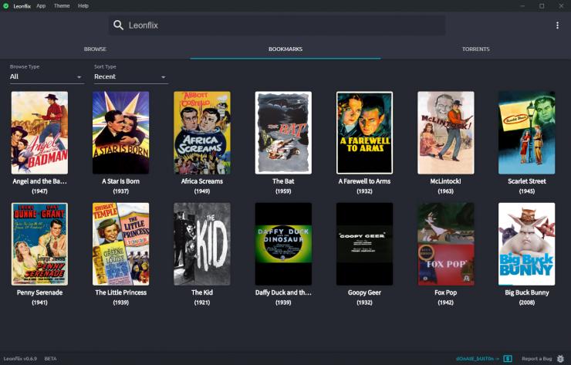The image size is (571, 365).
Task: Open Angel and the Badman poster
Action: (39, 133)
